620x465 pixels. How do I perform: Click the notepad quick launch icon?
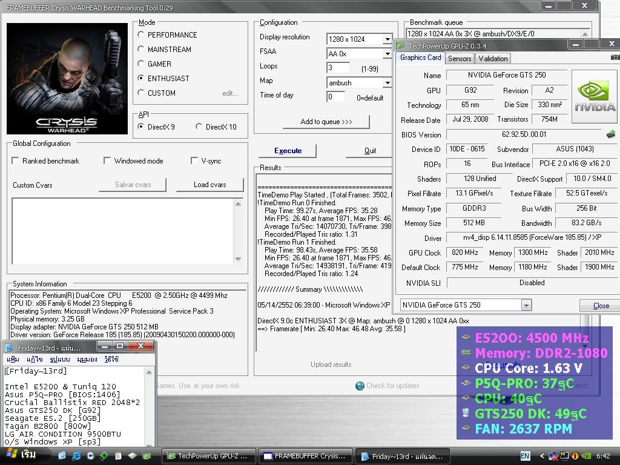pyautogui.click(x=118, y=456)
